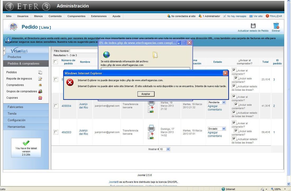This screenshot has height=191, width=291.
Task: Click Aceptar in the Internet Explorer error dialog
Action: click(146, 94)
